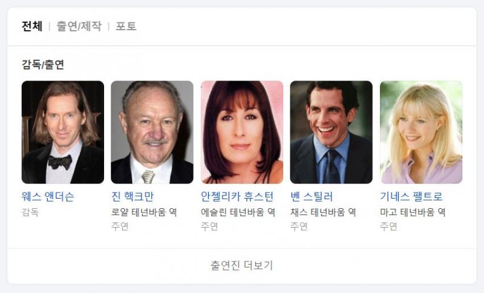Click the 감독 label under 웨스 앤더슨
The height and width of the screenshot is (293, 484).
click(x=30, y=212)
